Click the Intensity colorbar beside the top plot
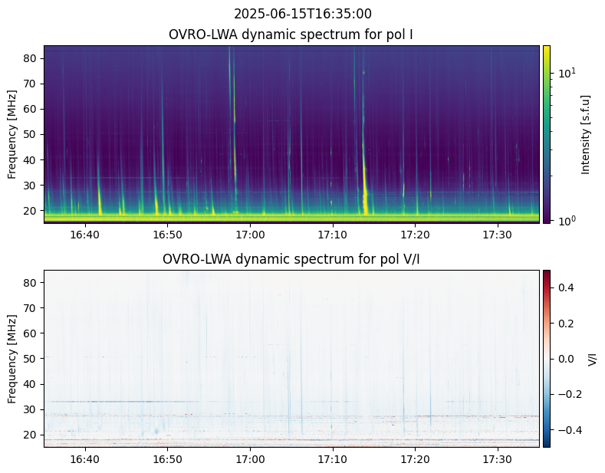Viewport: 605px width, 473px height. click(547, 134)
